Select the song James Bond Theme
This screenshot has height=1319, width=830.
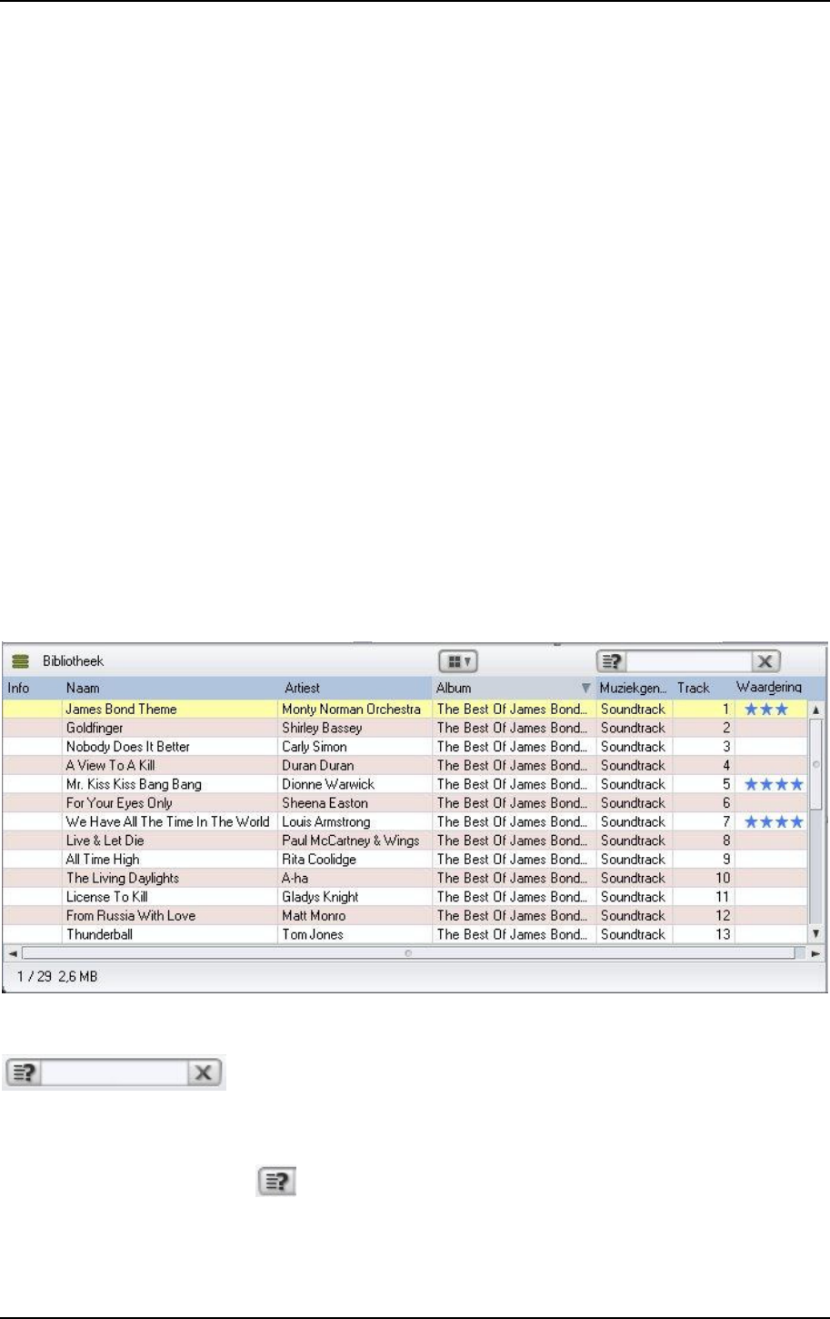click(x=121, y=709)
